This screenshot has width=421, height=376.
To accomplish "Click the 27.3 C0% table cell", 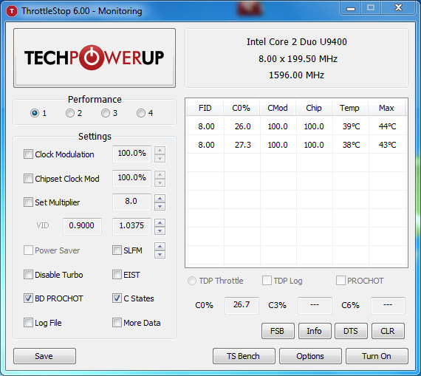I will coord(242,145).
